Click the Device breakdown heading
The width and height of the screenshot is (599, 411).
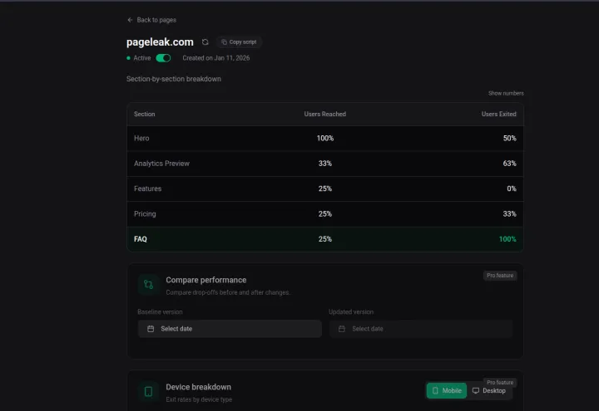click(x=198, y=387)
